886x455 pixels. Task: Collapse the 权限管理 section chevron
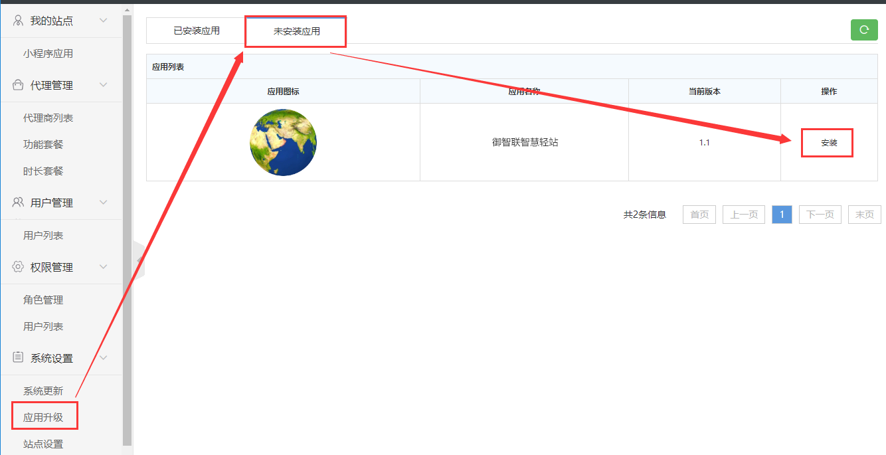click(103, 267)
